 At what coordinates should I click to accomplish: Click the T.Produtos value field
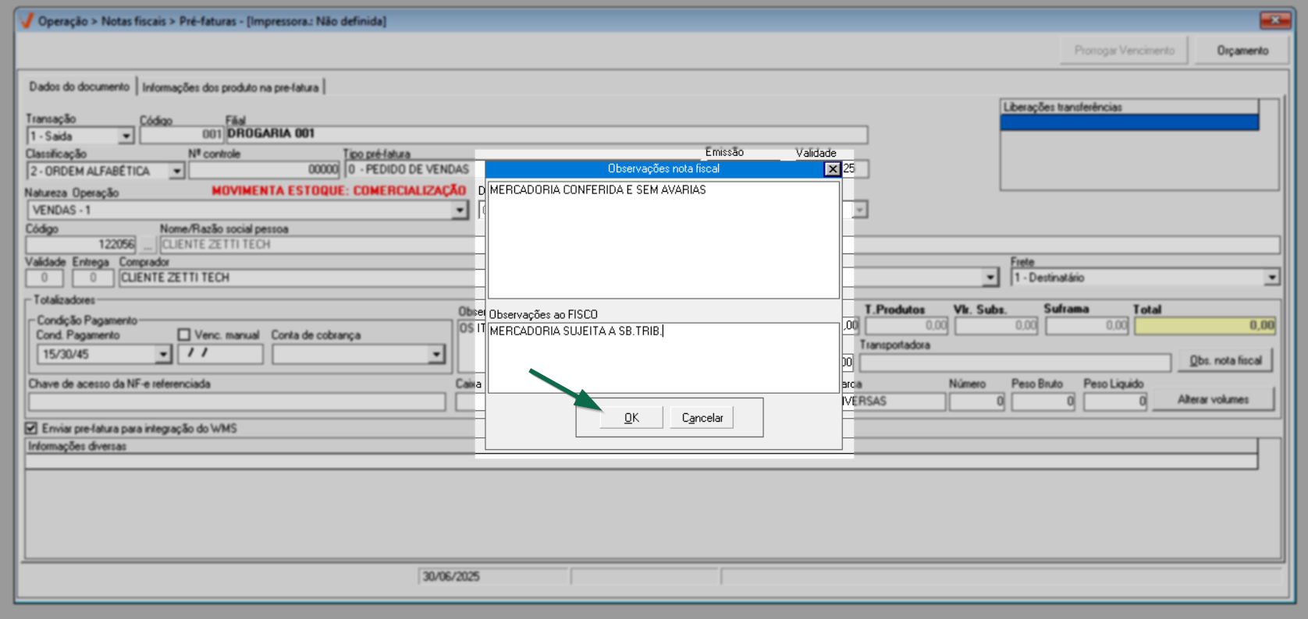(x=907, y=325)
